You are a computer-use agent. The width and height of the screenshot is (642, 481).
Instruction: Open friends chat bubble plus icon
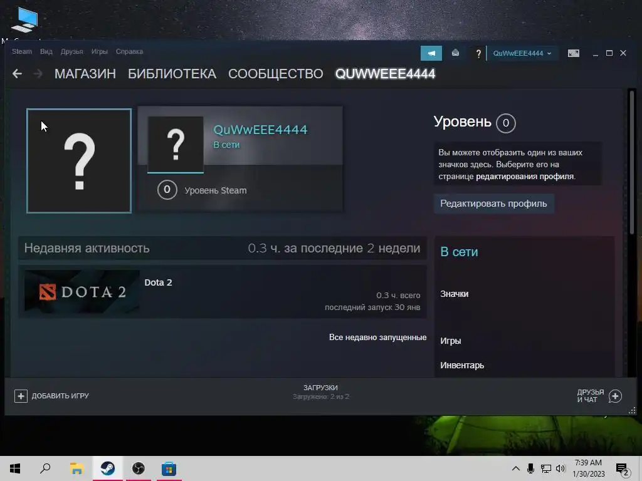click(x=615, y=396)
